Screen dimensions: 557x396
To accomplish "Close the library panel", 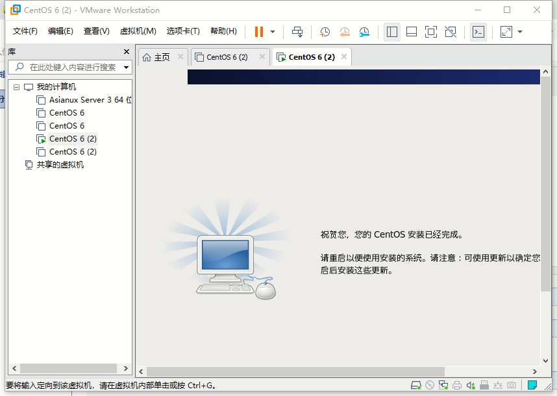I will click(x=127, y=52).
